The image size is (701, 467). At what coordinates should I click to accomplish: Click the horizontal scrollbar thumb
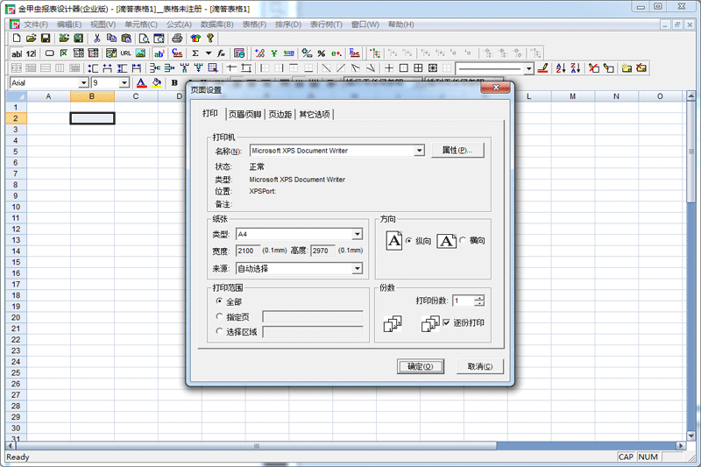pyautogui.click(x=257, y=446)
